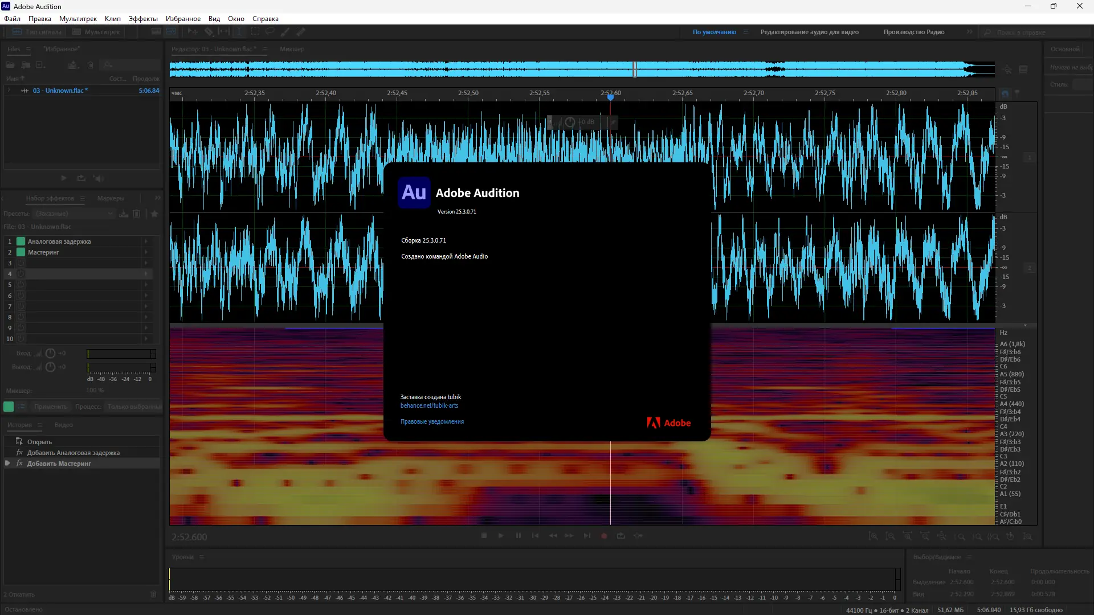
Task: Open arrow menu for Мастеринг slot
Action: tap(146, 252)
